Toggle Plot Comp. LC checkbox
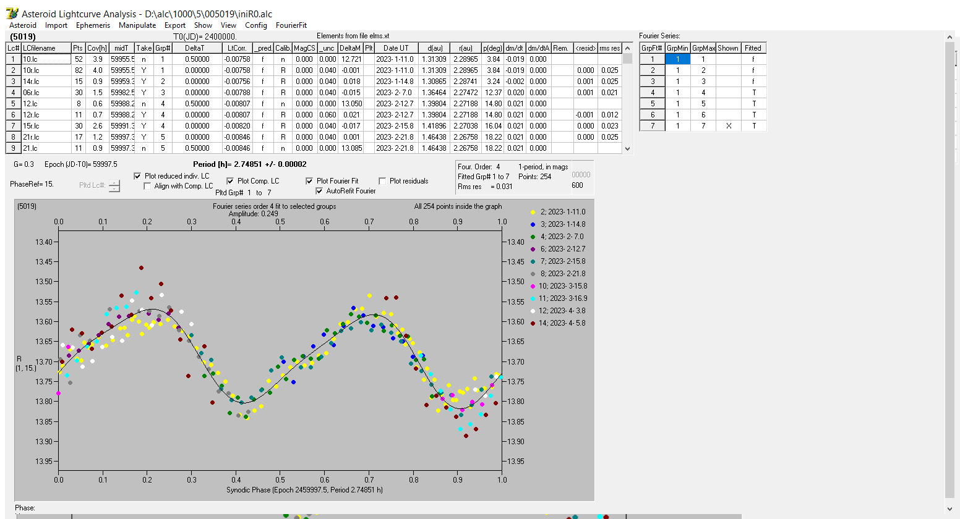The width and height of the screenshot is (960, 519). (x=230, y=181)
